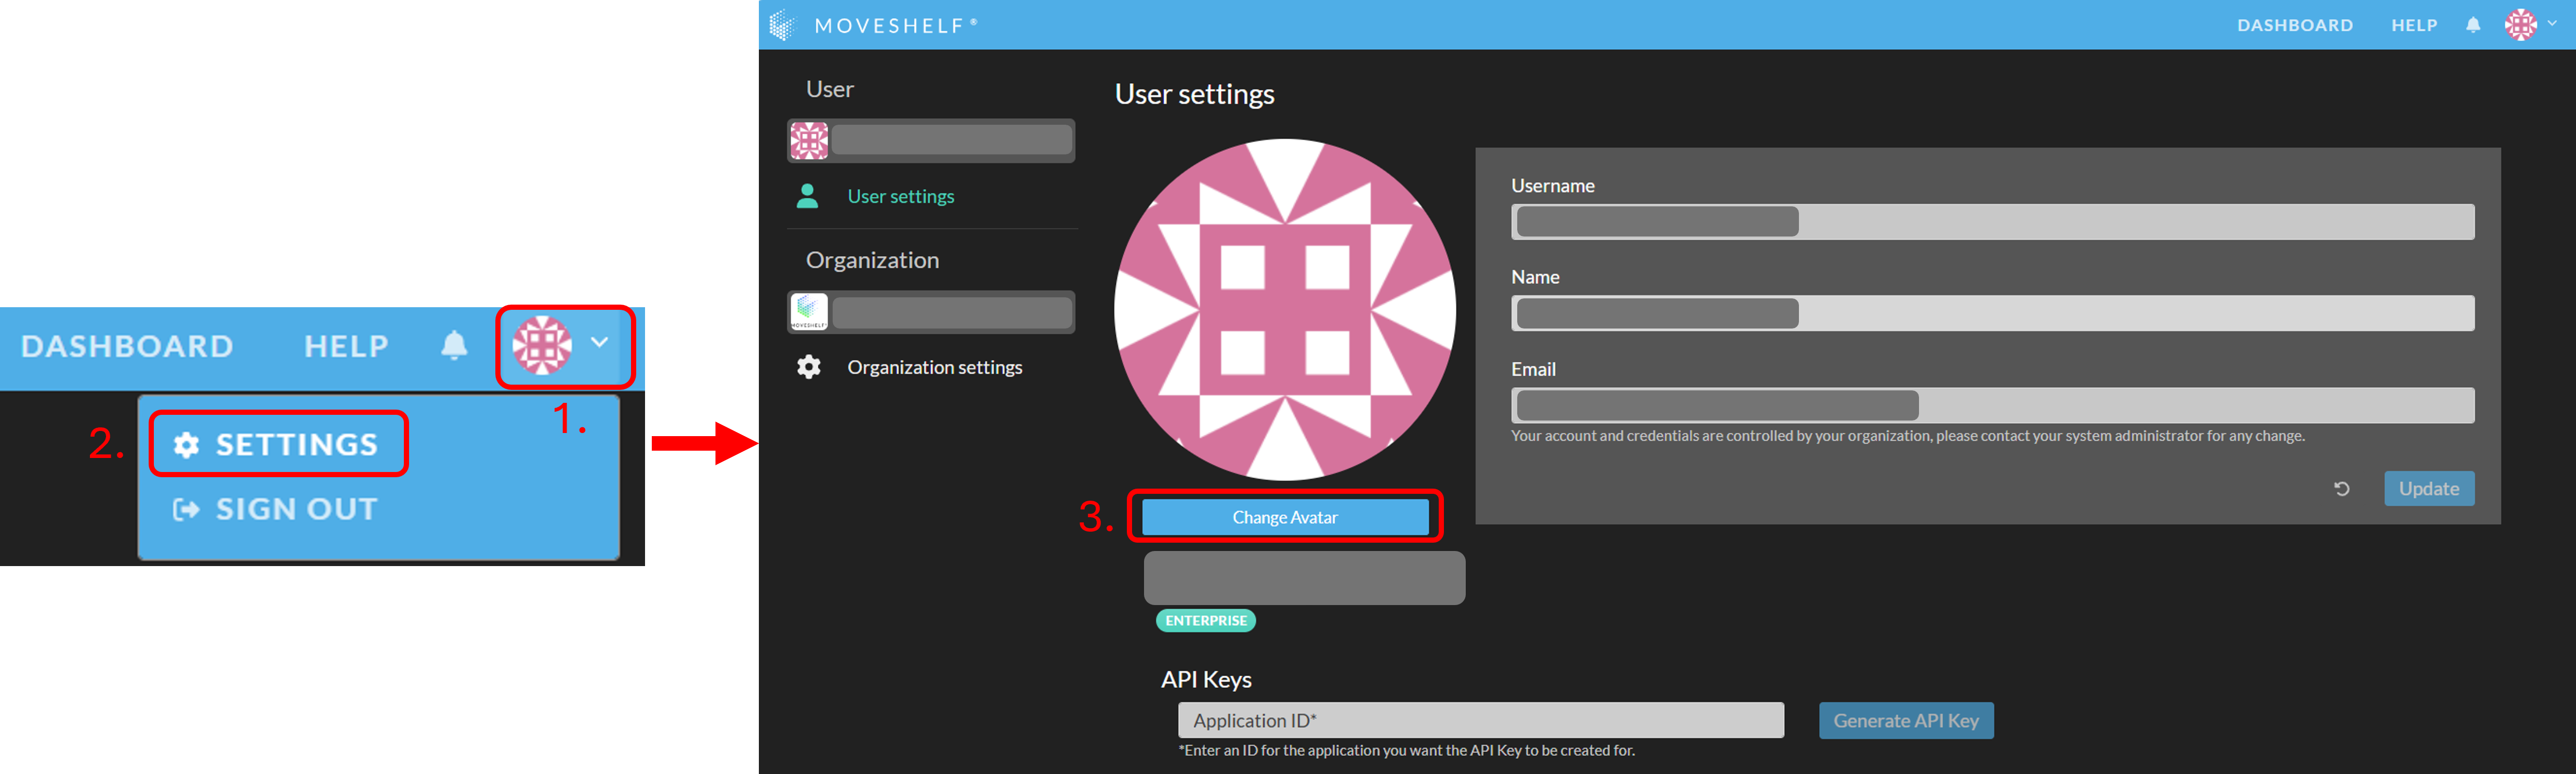Open the avatar dropdown chevron in left panel
Viewport: 2576px width, 774px height.
[x=599, y=342]
